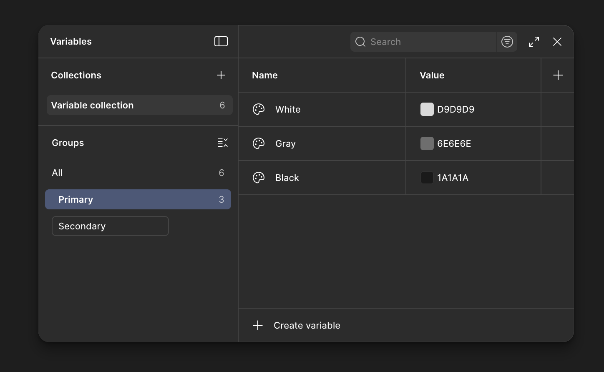This screenshot has height=372, width=604.
Task: Select the Primary group
Action: [x=138, y=199]
